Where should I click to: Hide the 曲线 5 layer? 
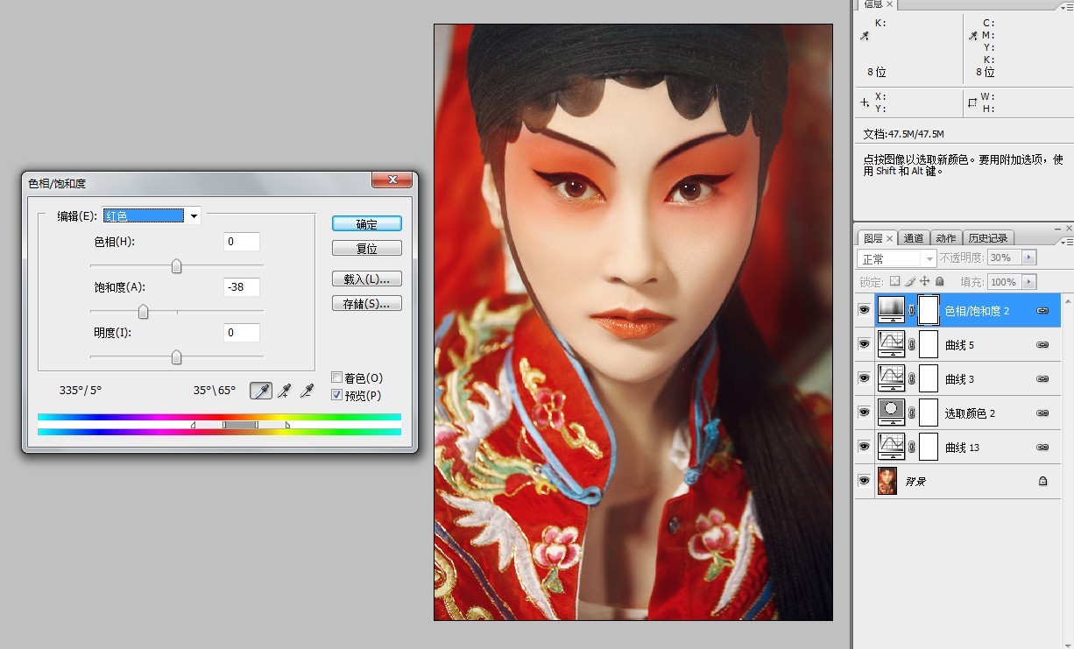[x=865, y=345]
